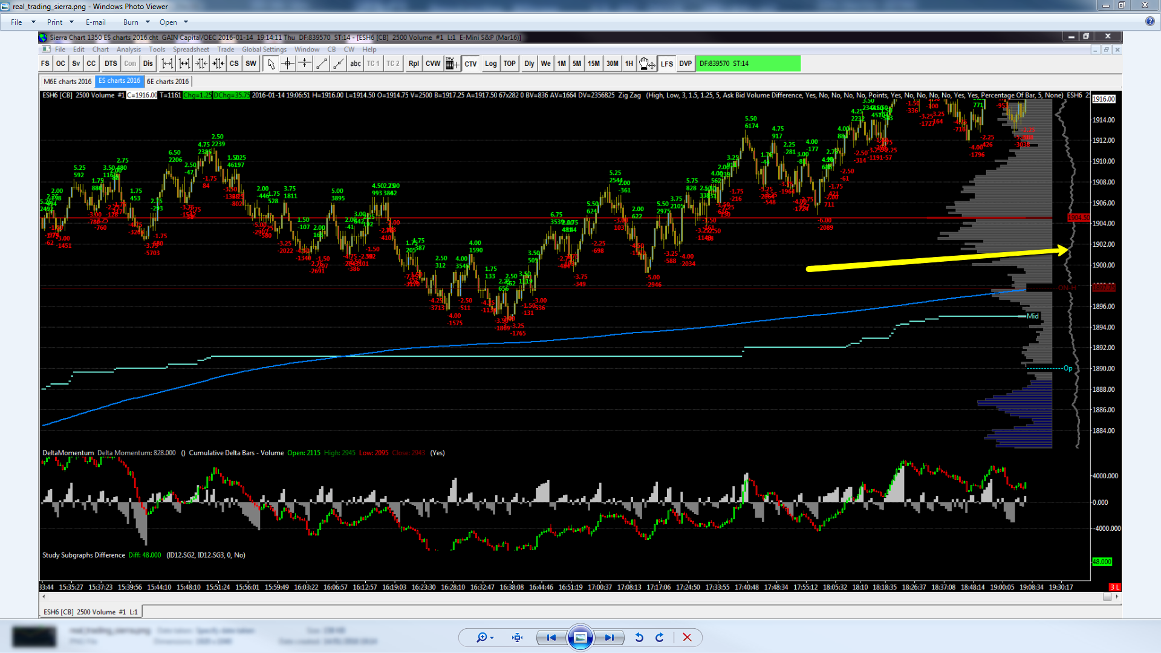The height and width of the screenshot is (653, 1161).
Task: Switch to the 6E charts 2016 tab
Action: coord(167,82)
